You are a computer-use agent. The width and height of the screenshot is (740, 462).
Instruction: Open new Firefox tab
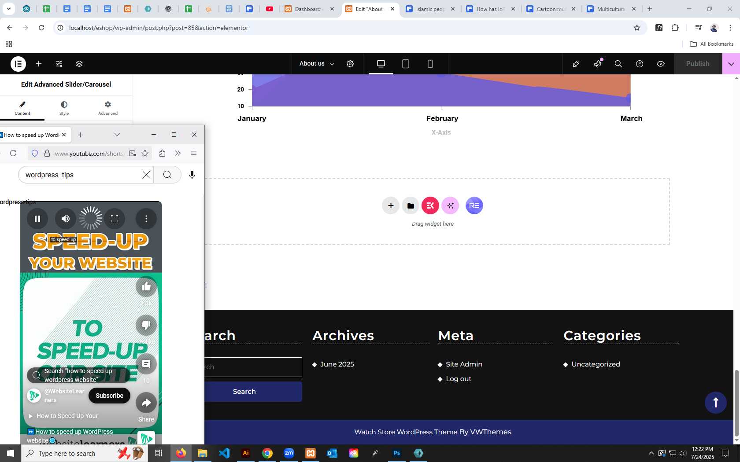(x=80, y=135)
